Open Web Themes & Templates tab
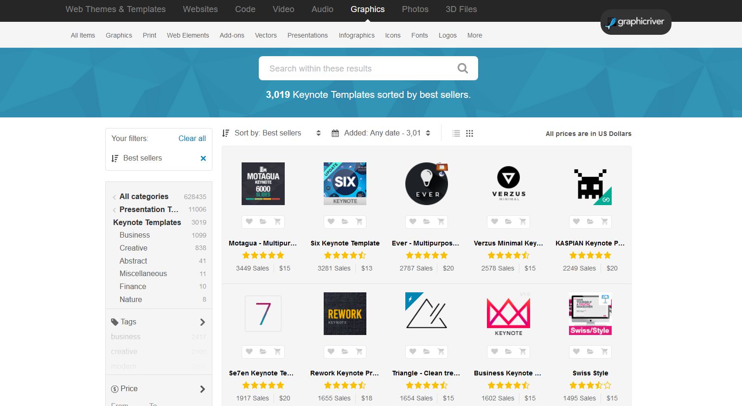This screenshot has height=406, width=742. [x=115, y=9]
